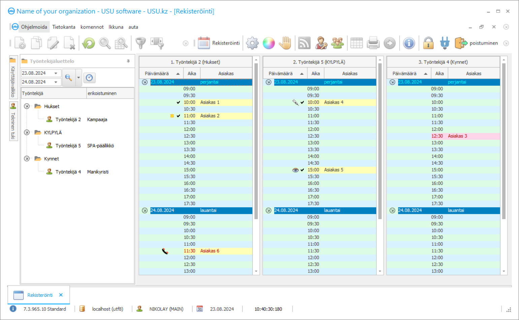Toggle checkmark on Asiakas 1 10:00 appointment
The image size is (519, 320).
pyautogui.click(x=178, y=102)
